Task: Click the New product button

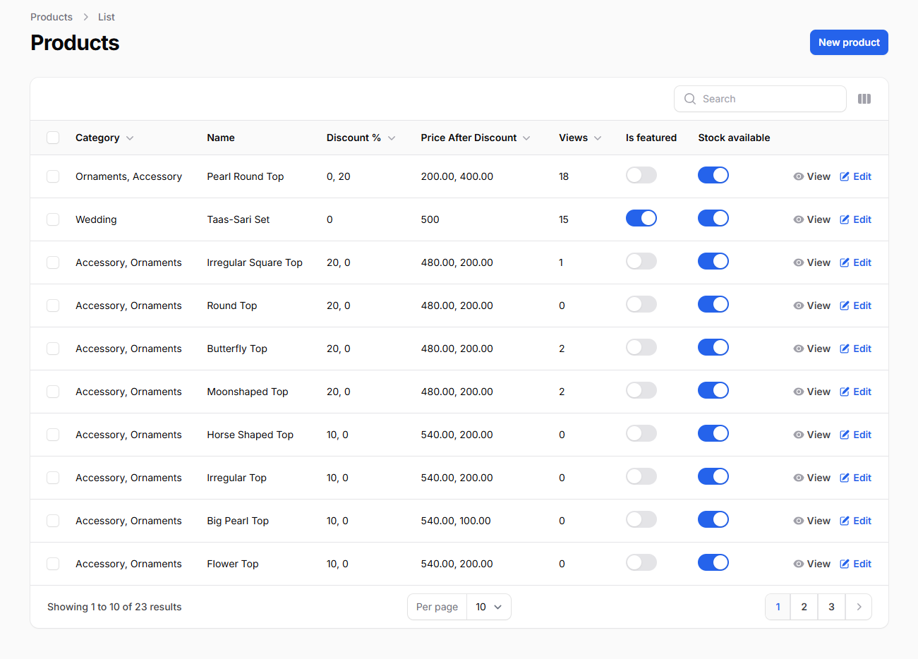Action: point(848,42)
